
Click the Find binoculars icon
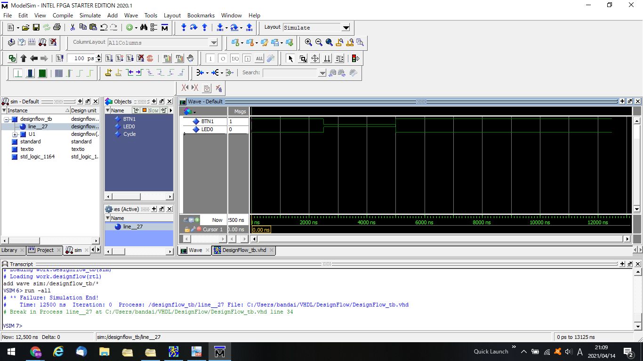coord(144,27)
